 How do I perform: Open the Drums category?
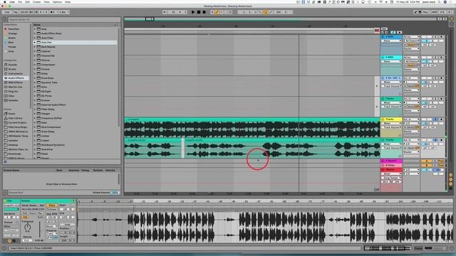click(x=12, y=69)
